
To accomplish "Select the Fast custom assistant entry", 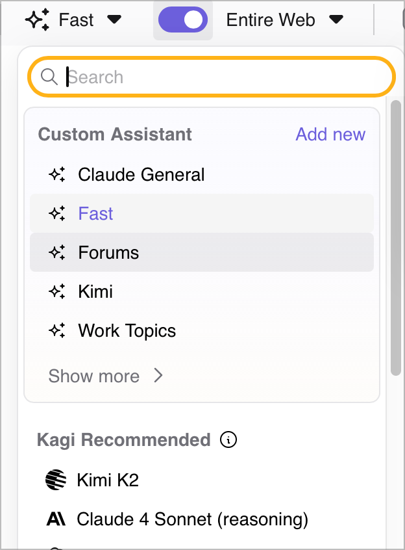I will [x=96, y=214].
